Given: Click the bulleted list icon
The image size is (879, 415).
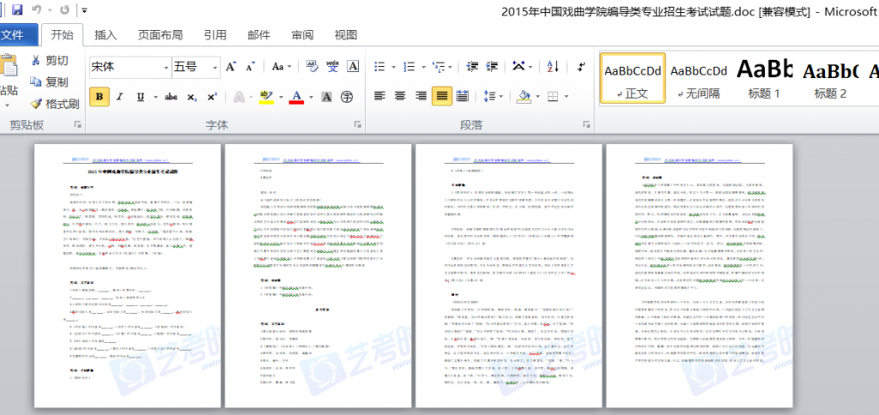Looking at the screenshot, I should click(x=381, y=66).
